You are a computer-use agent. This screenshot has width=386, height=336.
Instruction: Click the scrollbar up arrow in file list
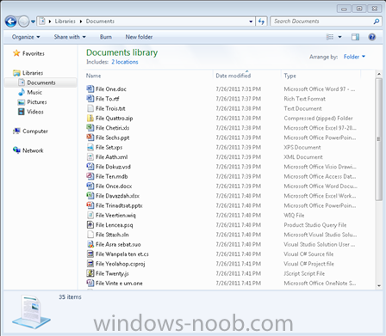[379, 75]
